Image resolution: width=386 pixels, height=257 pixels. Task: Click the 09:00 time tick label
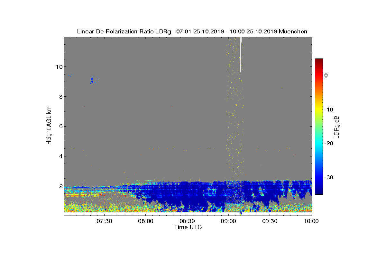(229, 221)
